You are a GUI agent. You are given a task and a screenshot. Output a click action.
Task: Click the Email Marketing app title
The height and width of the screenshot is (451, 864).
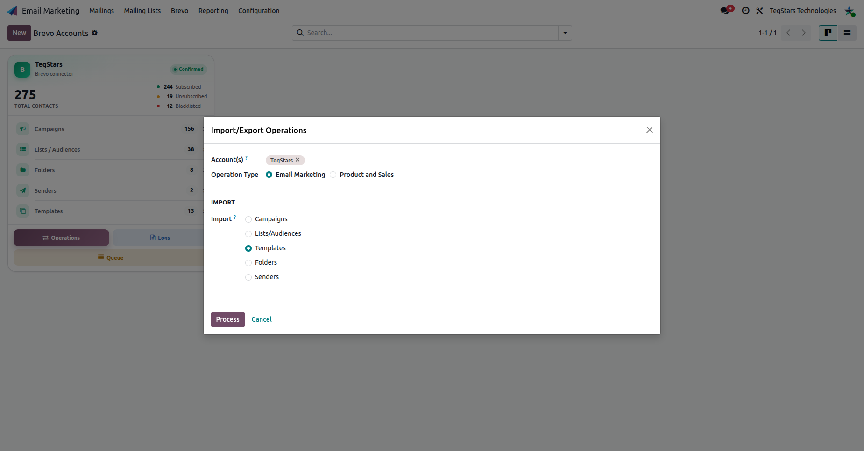click(x=50, y=11)
